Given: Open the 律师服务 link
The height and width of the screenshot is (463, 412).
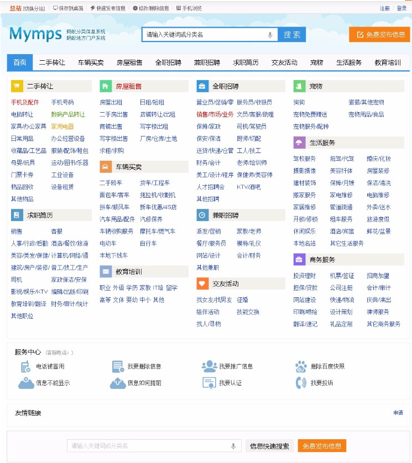Looking at the screenshot, I should coord(378,312).
